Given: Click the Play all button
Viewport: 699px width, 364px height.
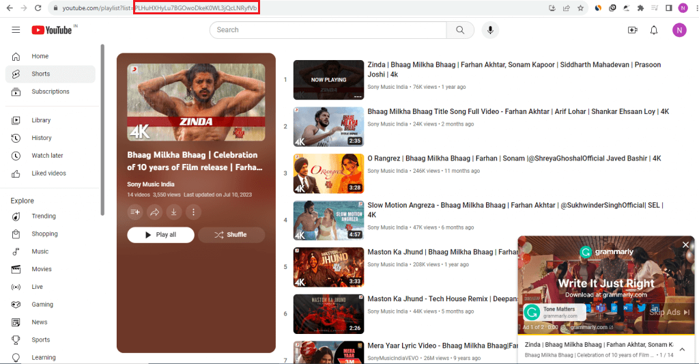Looking at the screenshot, I should (x=160, y=235).
